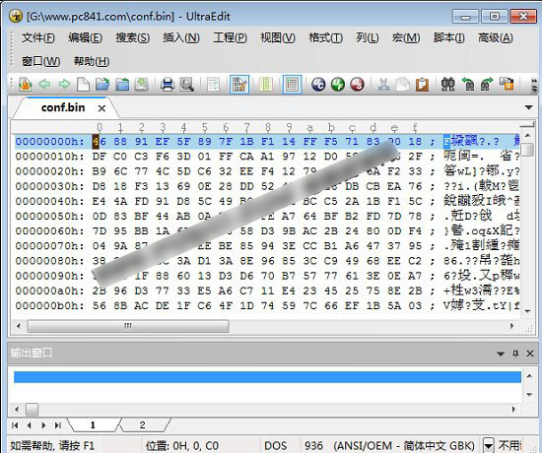Image resolution: width=542 pixels, height=453 pixels.
Task: Click the Open file folder icon
Action: pyautogui.click(x=102, y=84)
